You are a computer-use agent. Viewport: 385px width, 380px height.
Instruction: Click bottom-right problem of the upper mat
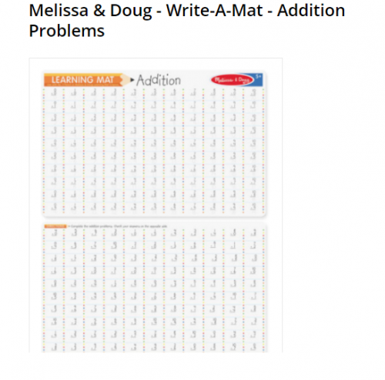tap(253, 207)
